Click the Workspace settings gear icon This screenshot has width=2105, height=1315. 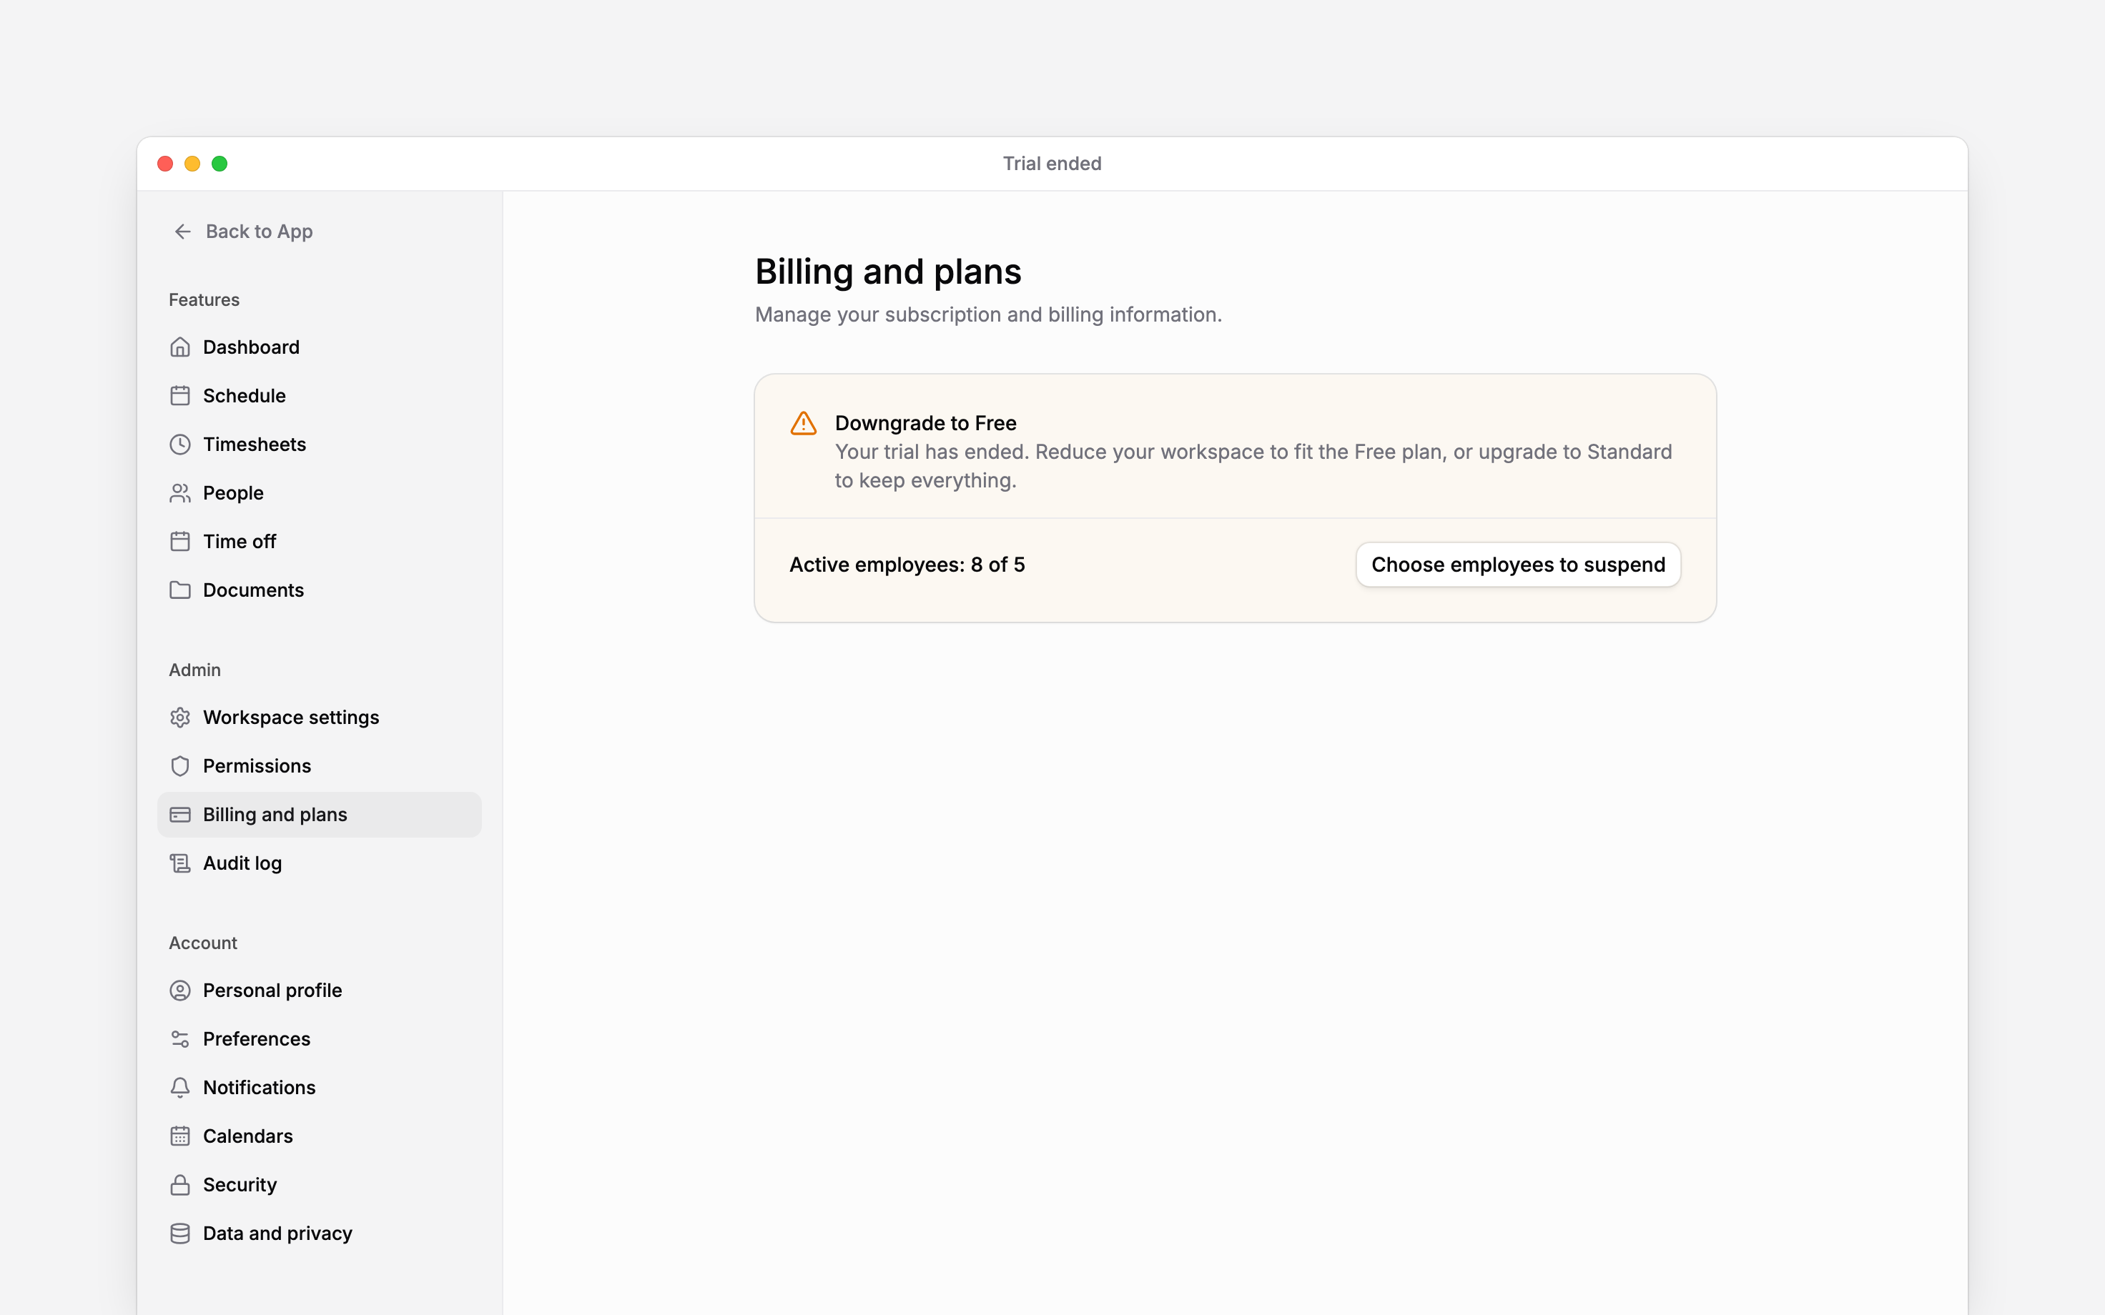(x=180, y=718)
